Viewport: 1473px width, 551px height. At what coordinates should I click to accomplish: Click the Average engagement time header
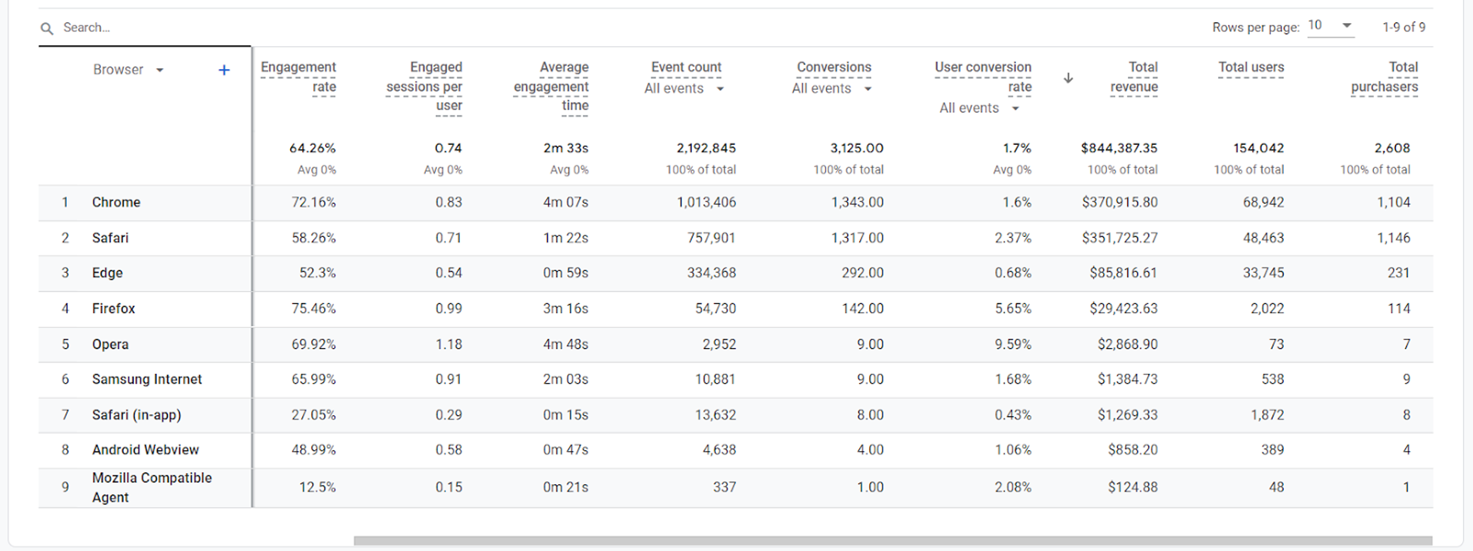click(551, 86)
